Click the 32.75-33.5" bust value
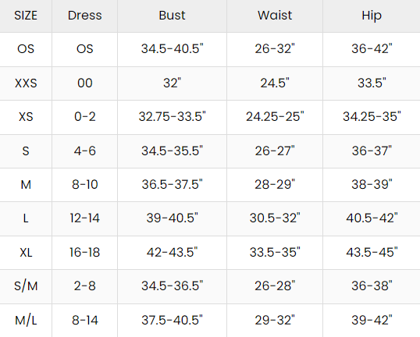Image resolution: width=420 pixels, height=337 pixels. pyautogui.click(x=172, y=116)
